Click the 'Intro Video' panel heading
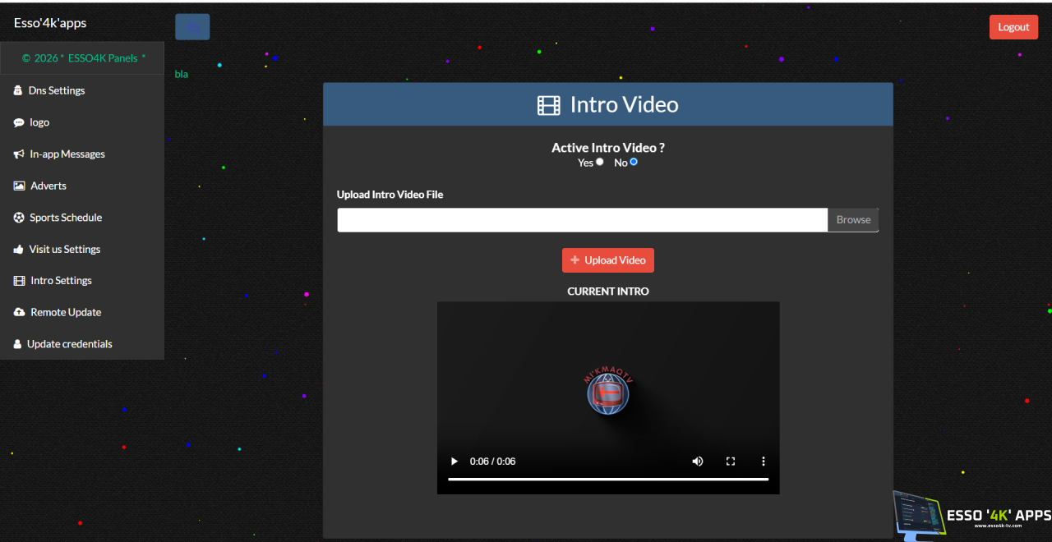1052x542 pixels. 608,104
